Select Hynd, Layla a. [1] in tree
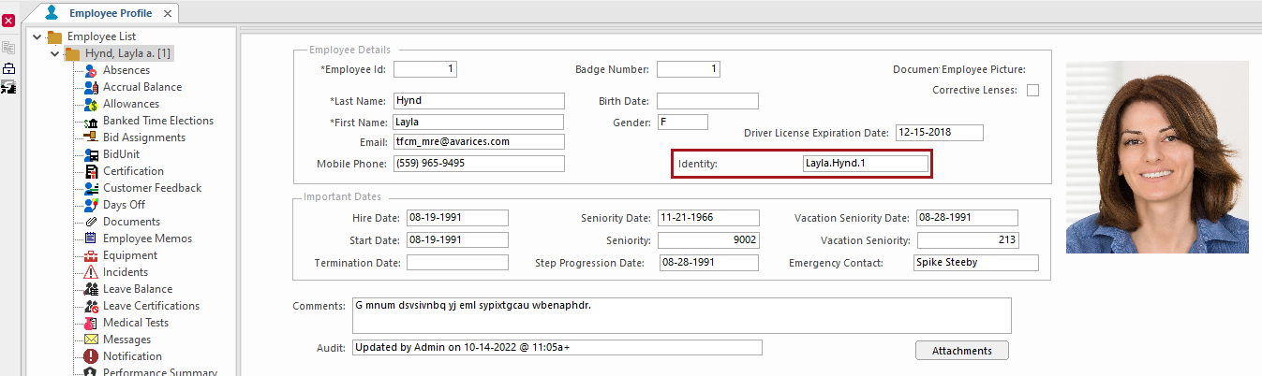Viewport: 1262px width, 376px height. pyautogui.click(x=127, y=53)
